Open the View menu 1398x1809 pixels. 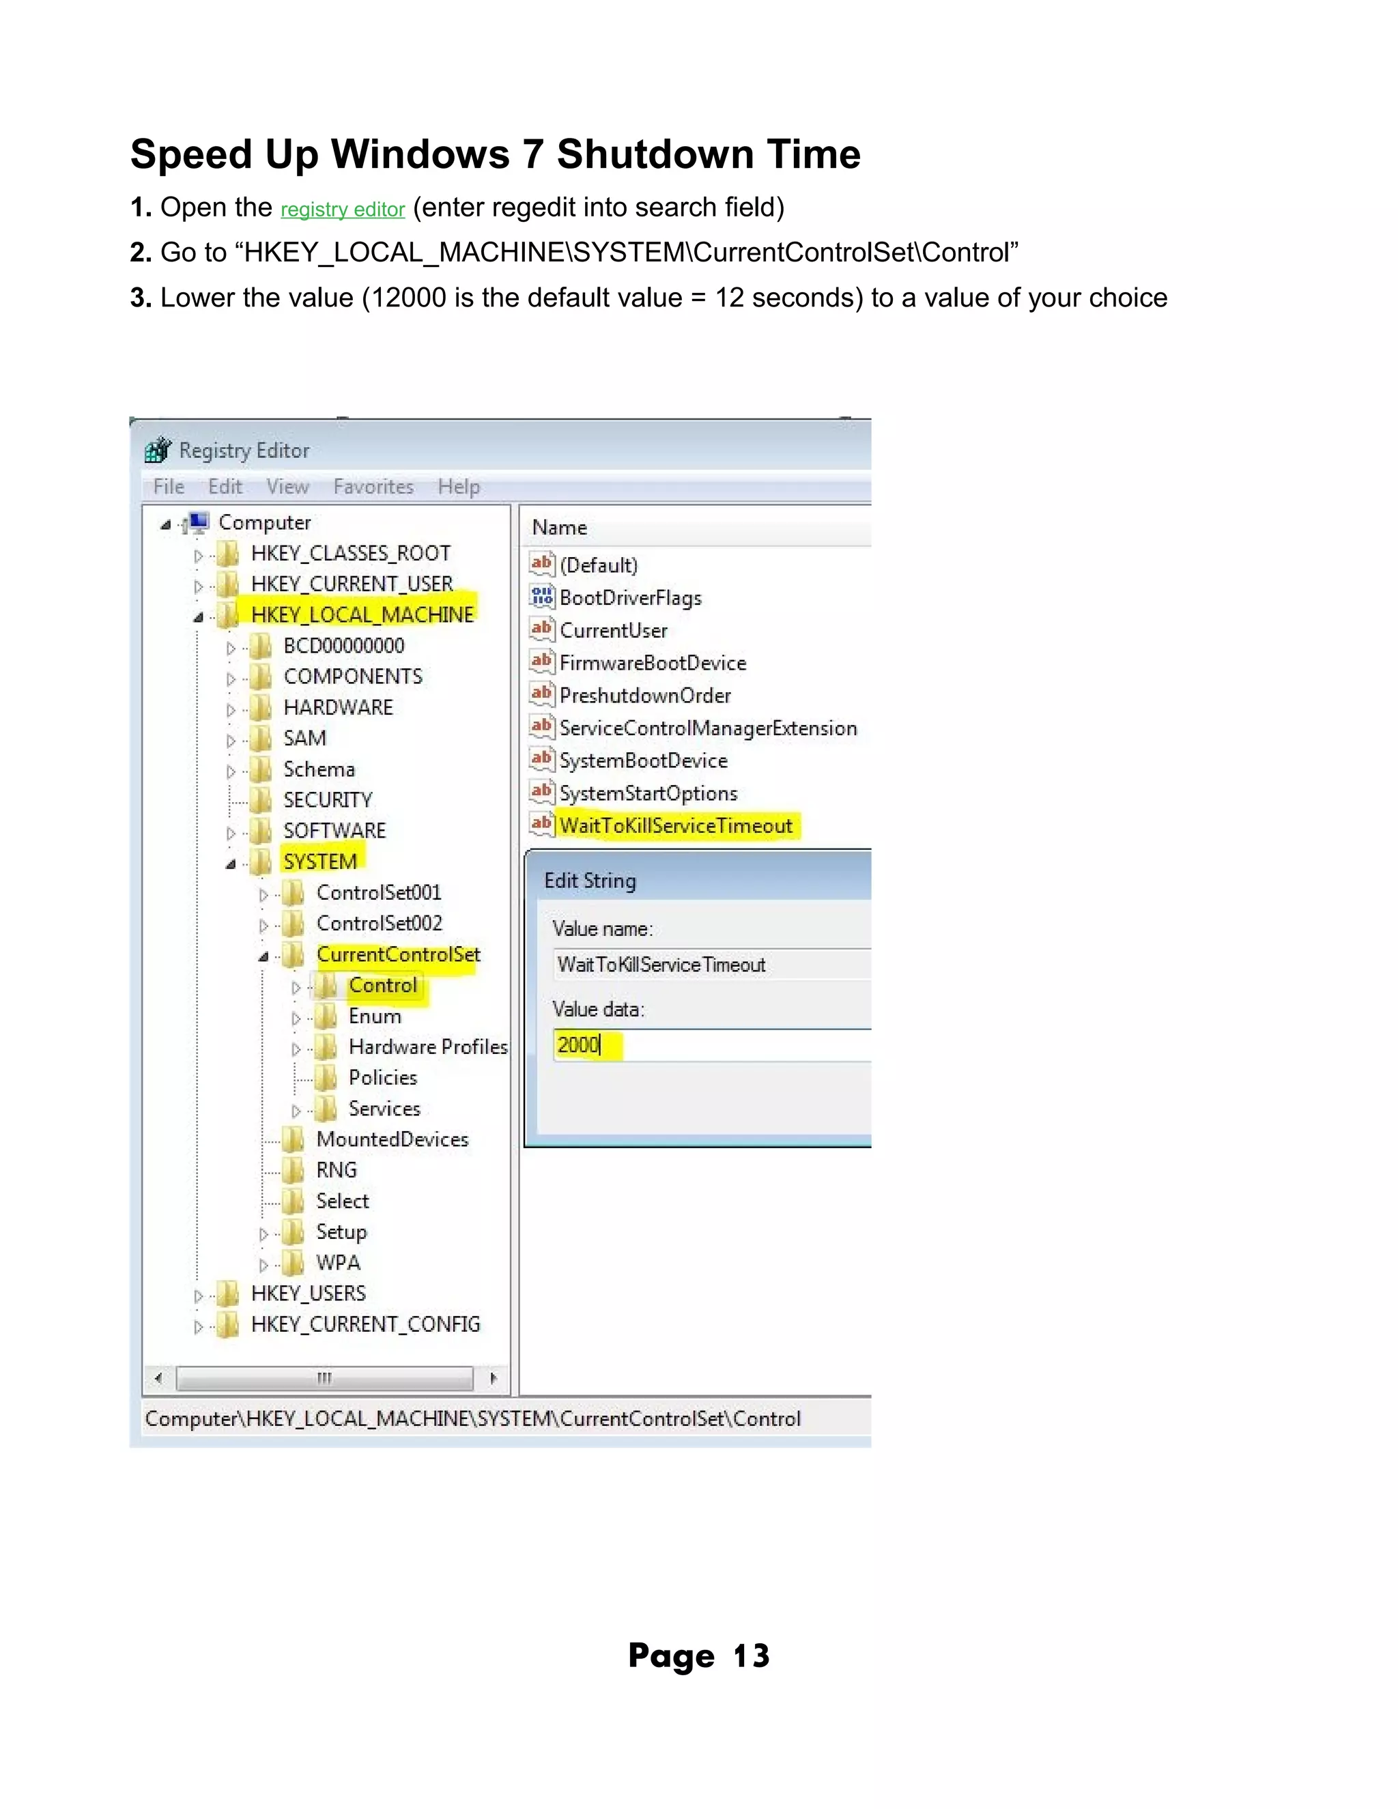287,486
